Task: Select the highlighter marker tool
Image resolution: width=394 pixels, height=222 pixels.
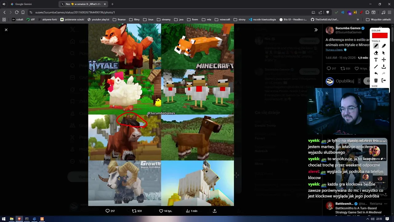Action: point(384,46)
